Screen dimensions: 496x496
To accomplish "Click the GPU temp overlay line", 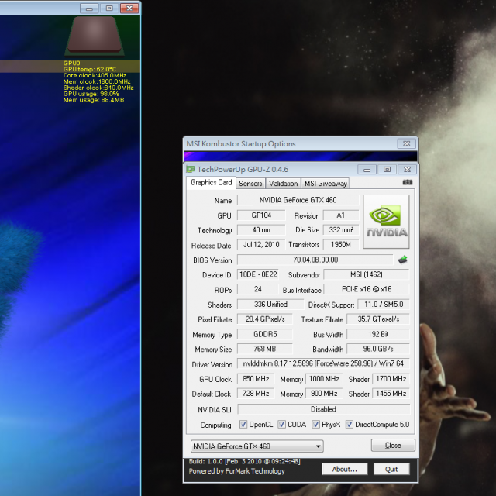I will tap(90, 69).
